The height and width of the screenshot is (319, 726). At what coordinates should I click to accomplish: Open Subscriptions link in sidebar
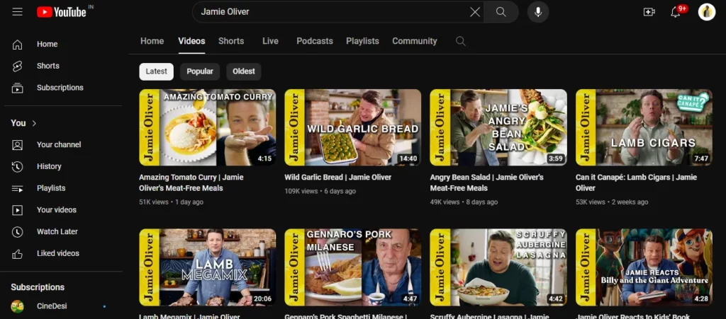pyautogui.click(x=60, y=88)
